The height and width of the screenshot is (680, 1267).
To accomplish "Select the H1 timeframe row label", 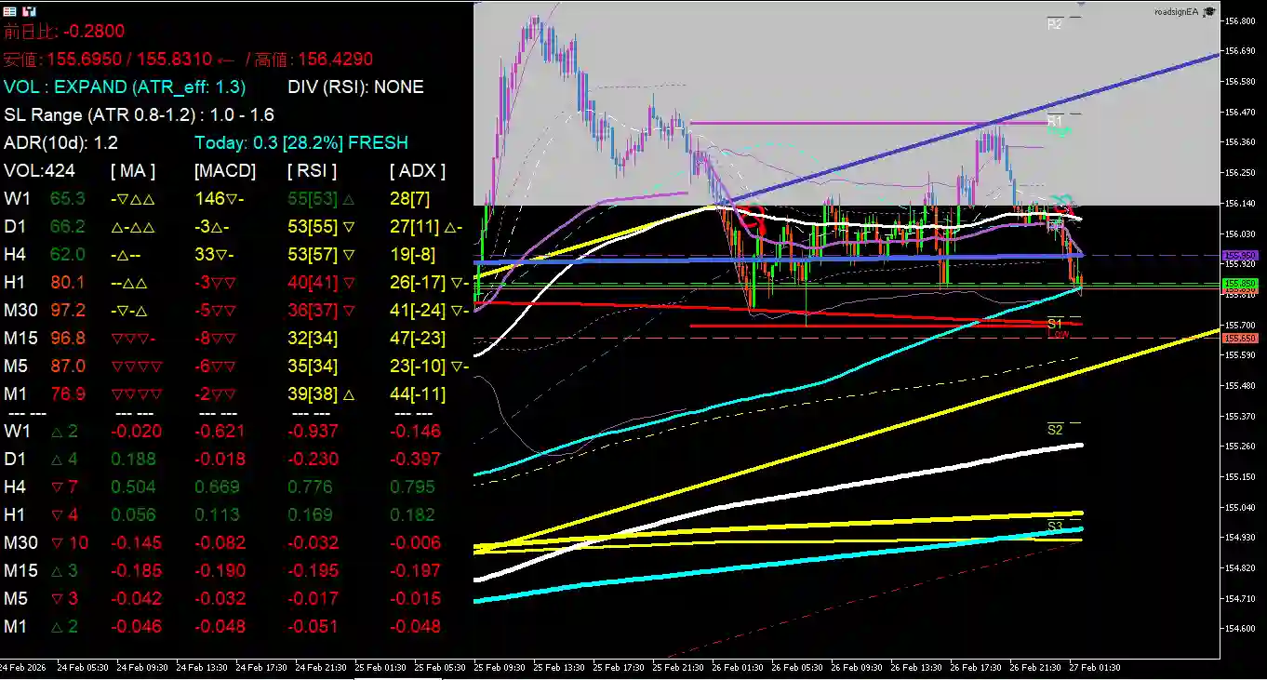I will tap(17, 282).
